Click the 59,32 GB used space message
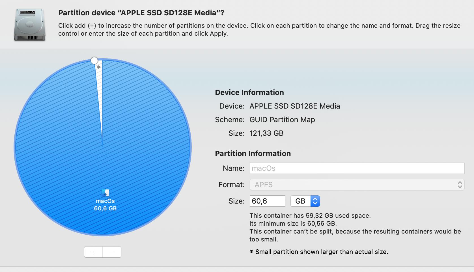Screen dimensions: 474x272 click(310, 215)
